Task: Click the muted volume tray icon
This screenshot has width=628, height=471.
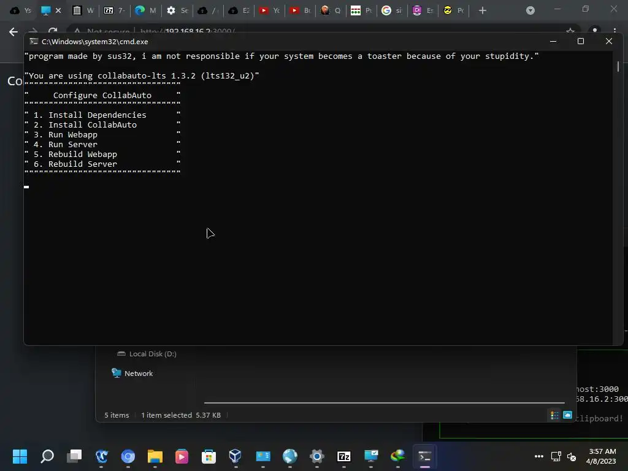Action: [x=572, y=456]
